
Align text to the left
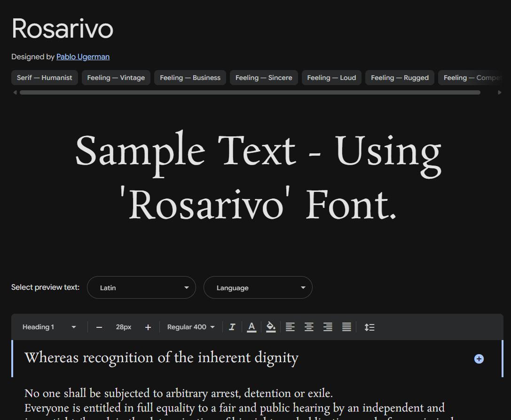pos(290,327)
